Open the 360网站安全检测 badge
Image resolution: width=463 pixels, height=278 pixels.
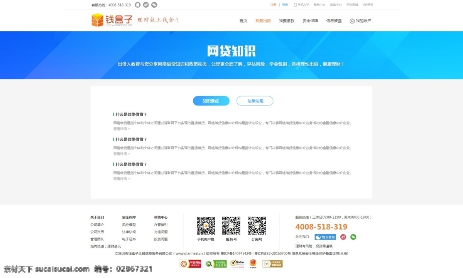coord(216,264)
